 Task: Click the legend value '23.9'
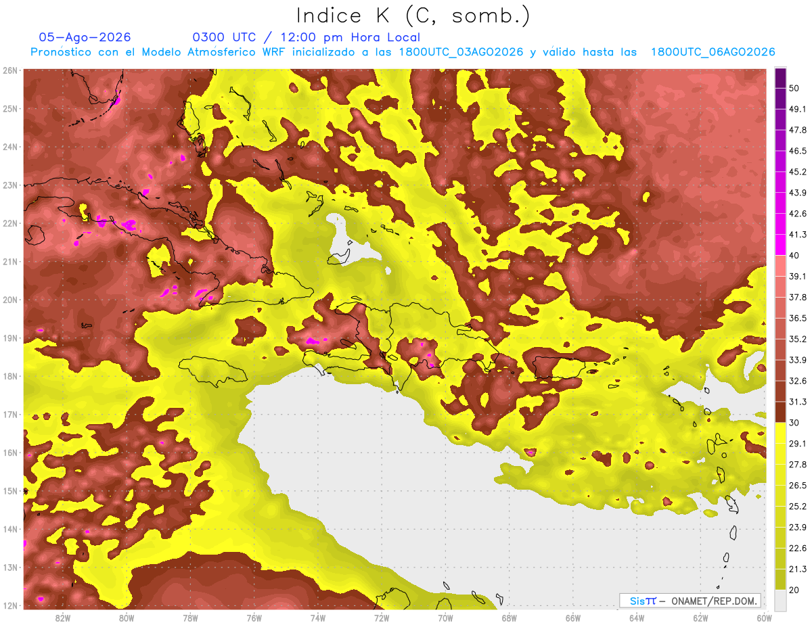[x=798, y=528]
